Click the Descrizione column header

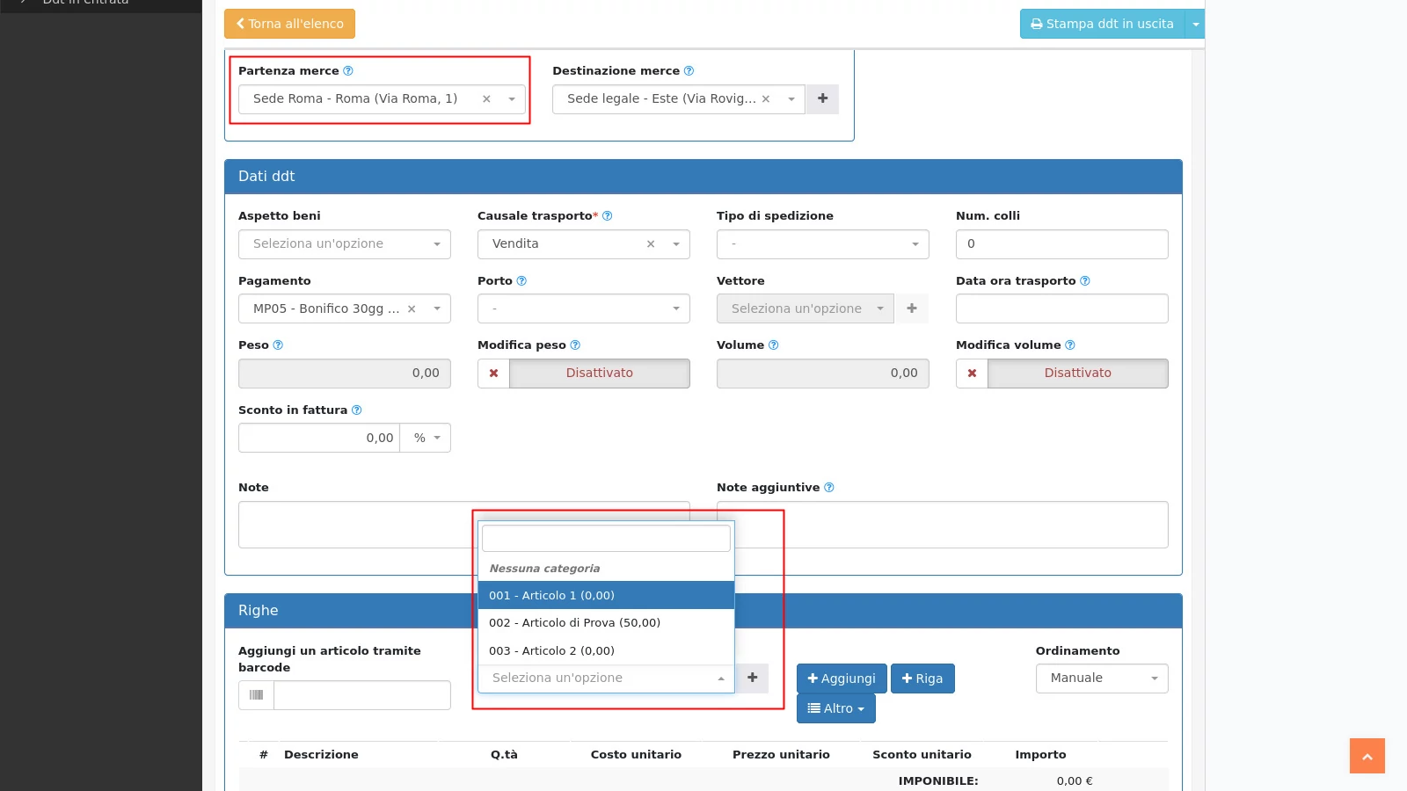coord(321,754)
